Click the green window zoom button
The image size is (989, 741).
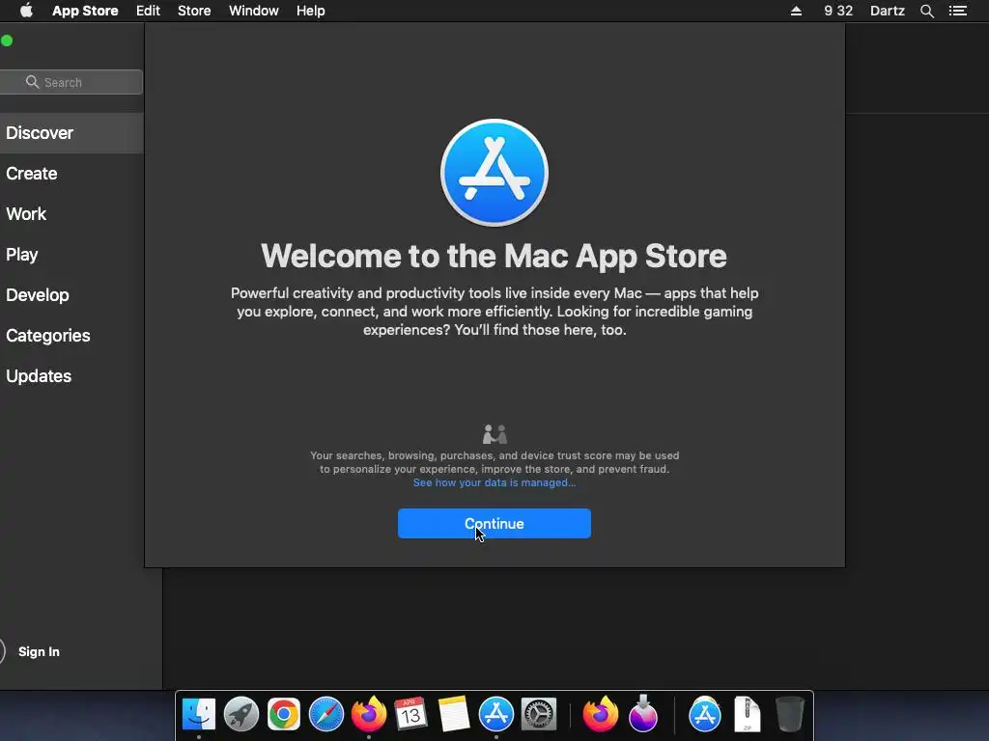coord(7,41)
